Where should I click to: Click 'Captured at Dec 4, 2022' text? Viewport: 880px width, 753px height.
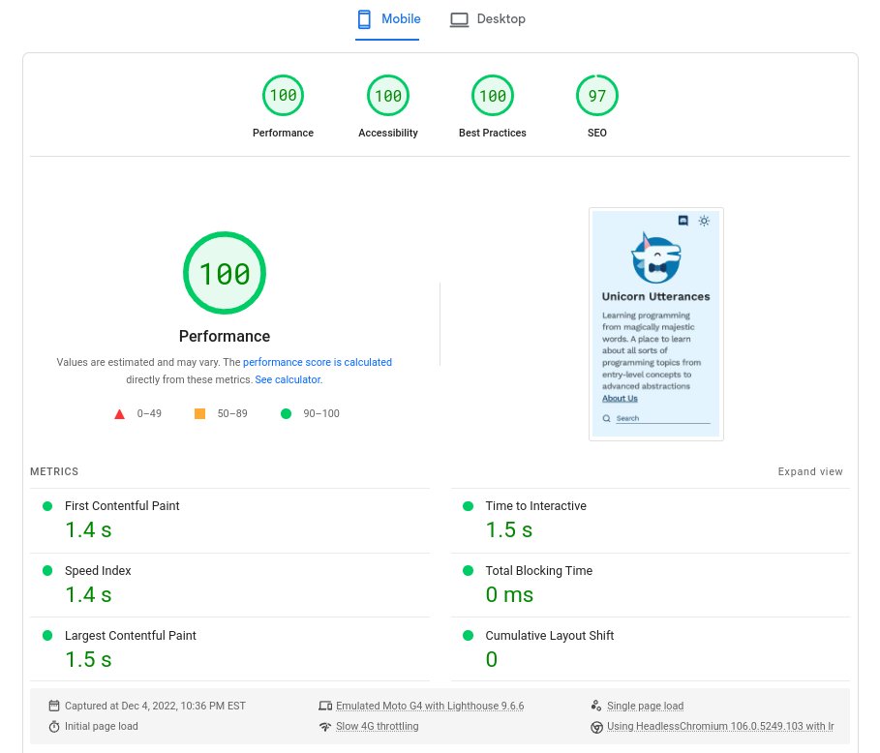155,706
